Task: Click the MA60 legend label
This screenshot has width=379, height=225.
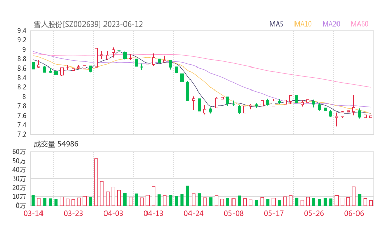Action: pyautogui.click(x=360, y=24)
